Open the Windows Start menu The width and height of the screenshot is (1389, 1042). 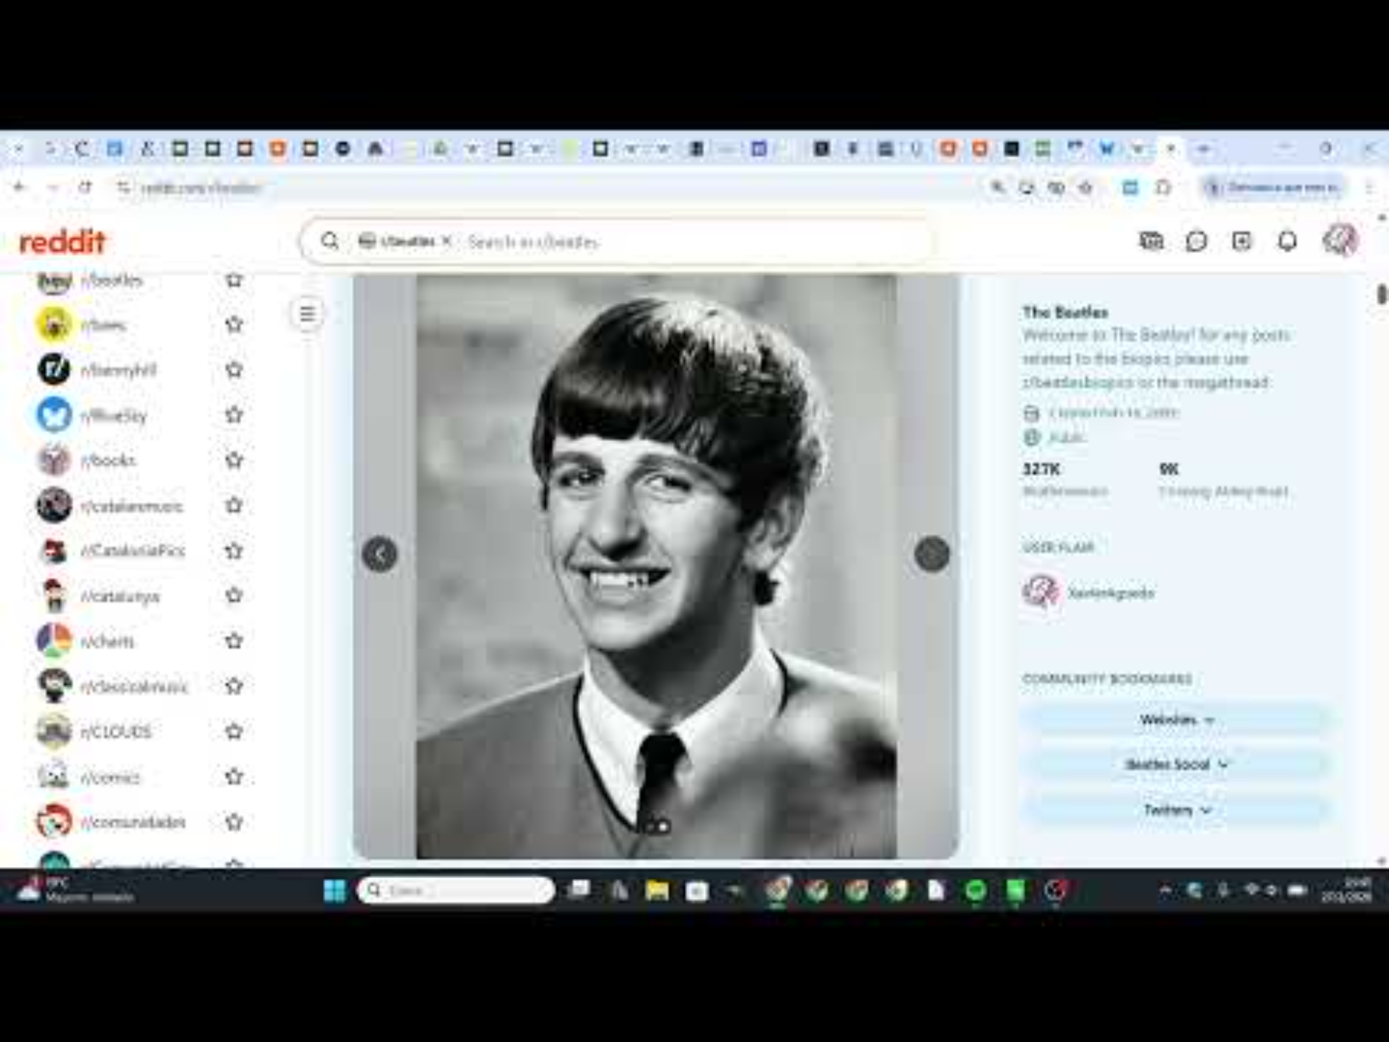pos(335,890)
